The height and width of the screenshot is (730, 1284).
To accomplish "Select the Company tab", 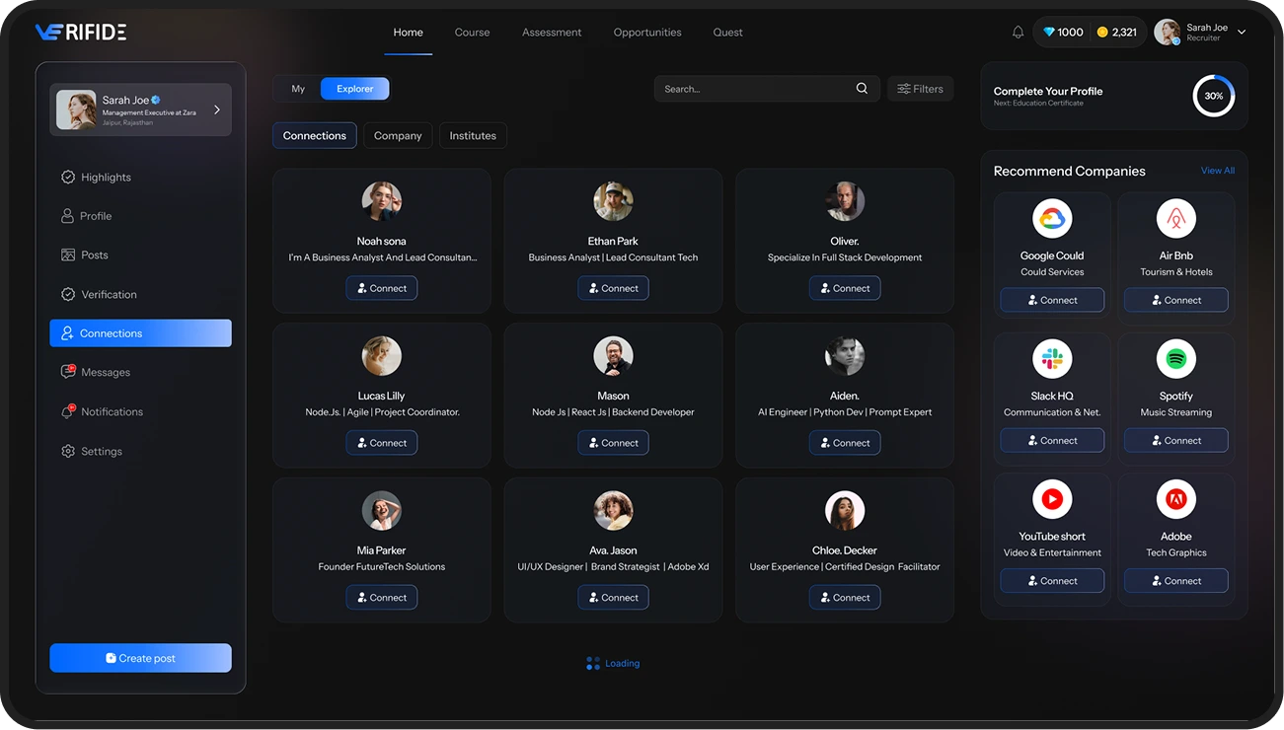I will click(398, 136).
